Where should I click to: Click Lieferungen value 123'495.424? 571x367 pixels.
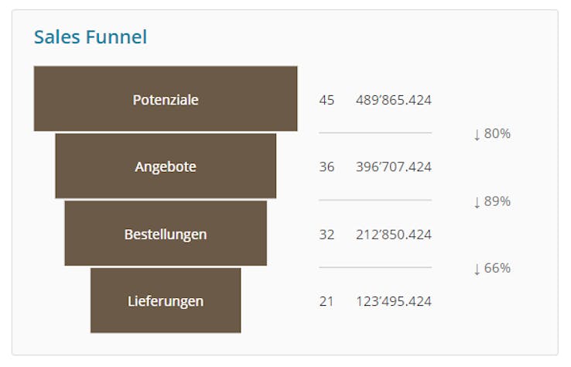tap(394, 301)
